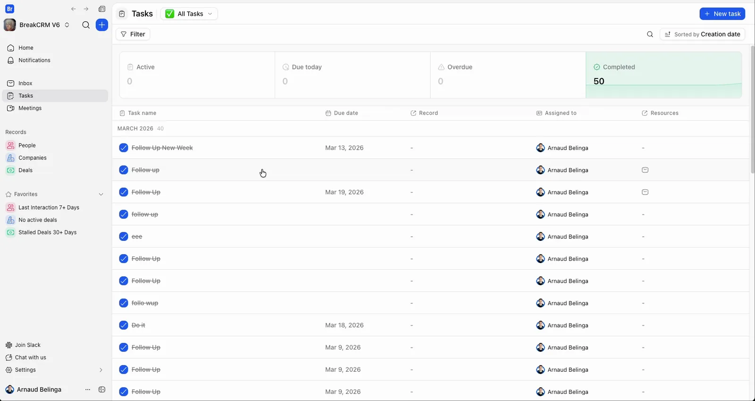755x401 pixels.
Task: Open email resource icon on Follow up row
Action: (x=645, y=170)
